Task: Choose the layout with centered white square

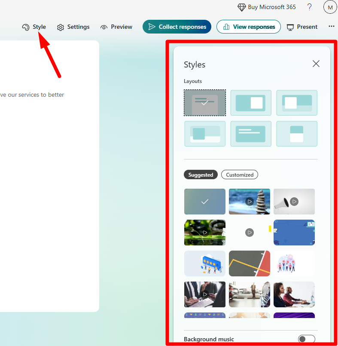Action: 251,103
